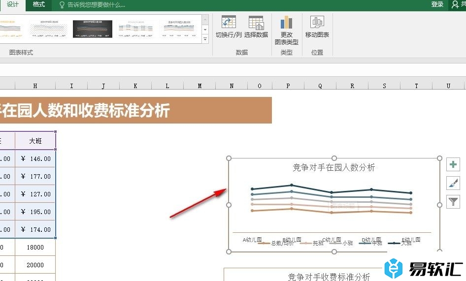Select column U header
Screen dimensions: 466x281
click(x=448, y=86)
